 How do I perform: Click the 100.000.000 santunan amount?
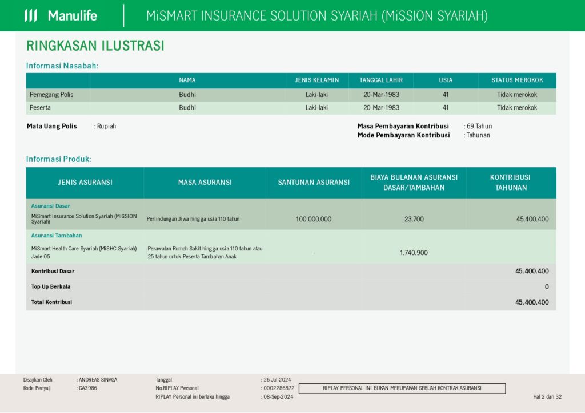point(314,219)
